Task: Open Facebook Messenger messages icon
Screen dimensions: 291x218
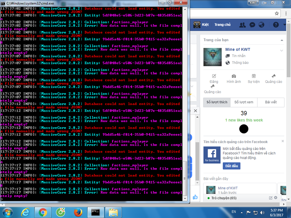Action: 252,25
